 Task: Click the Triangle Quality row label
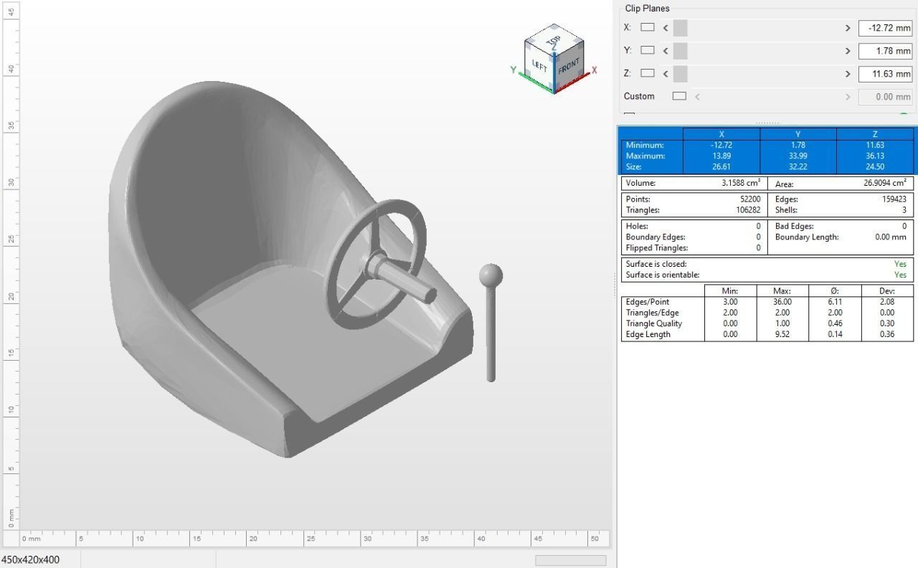tap(654, 323)
